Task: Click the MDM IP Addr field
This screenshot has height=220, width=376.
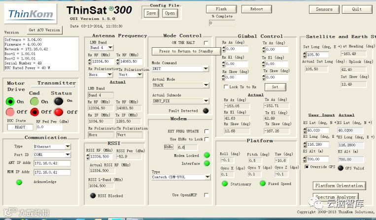Action: [x=52, y=172]
